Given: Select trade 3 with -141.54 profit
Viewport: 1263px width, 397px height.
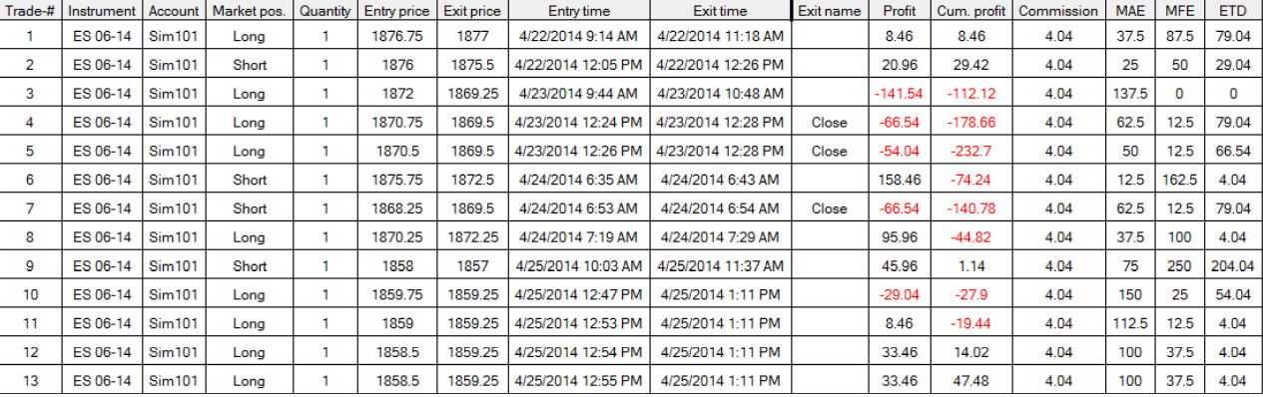Looking at the screenshot, I should [631, 94].
